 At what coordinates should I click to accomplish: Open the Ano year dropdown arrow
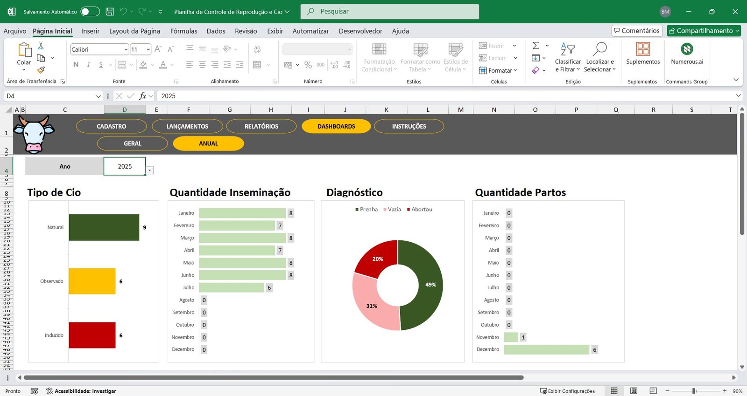pos(149,171)
